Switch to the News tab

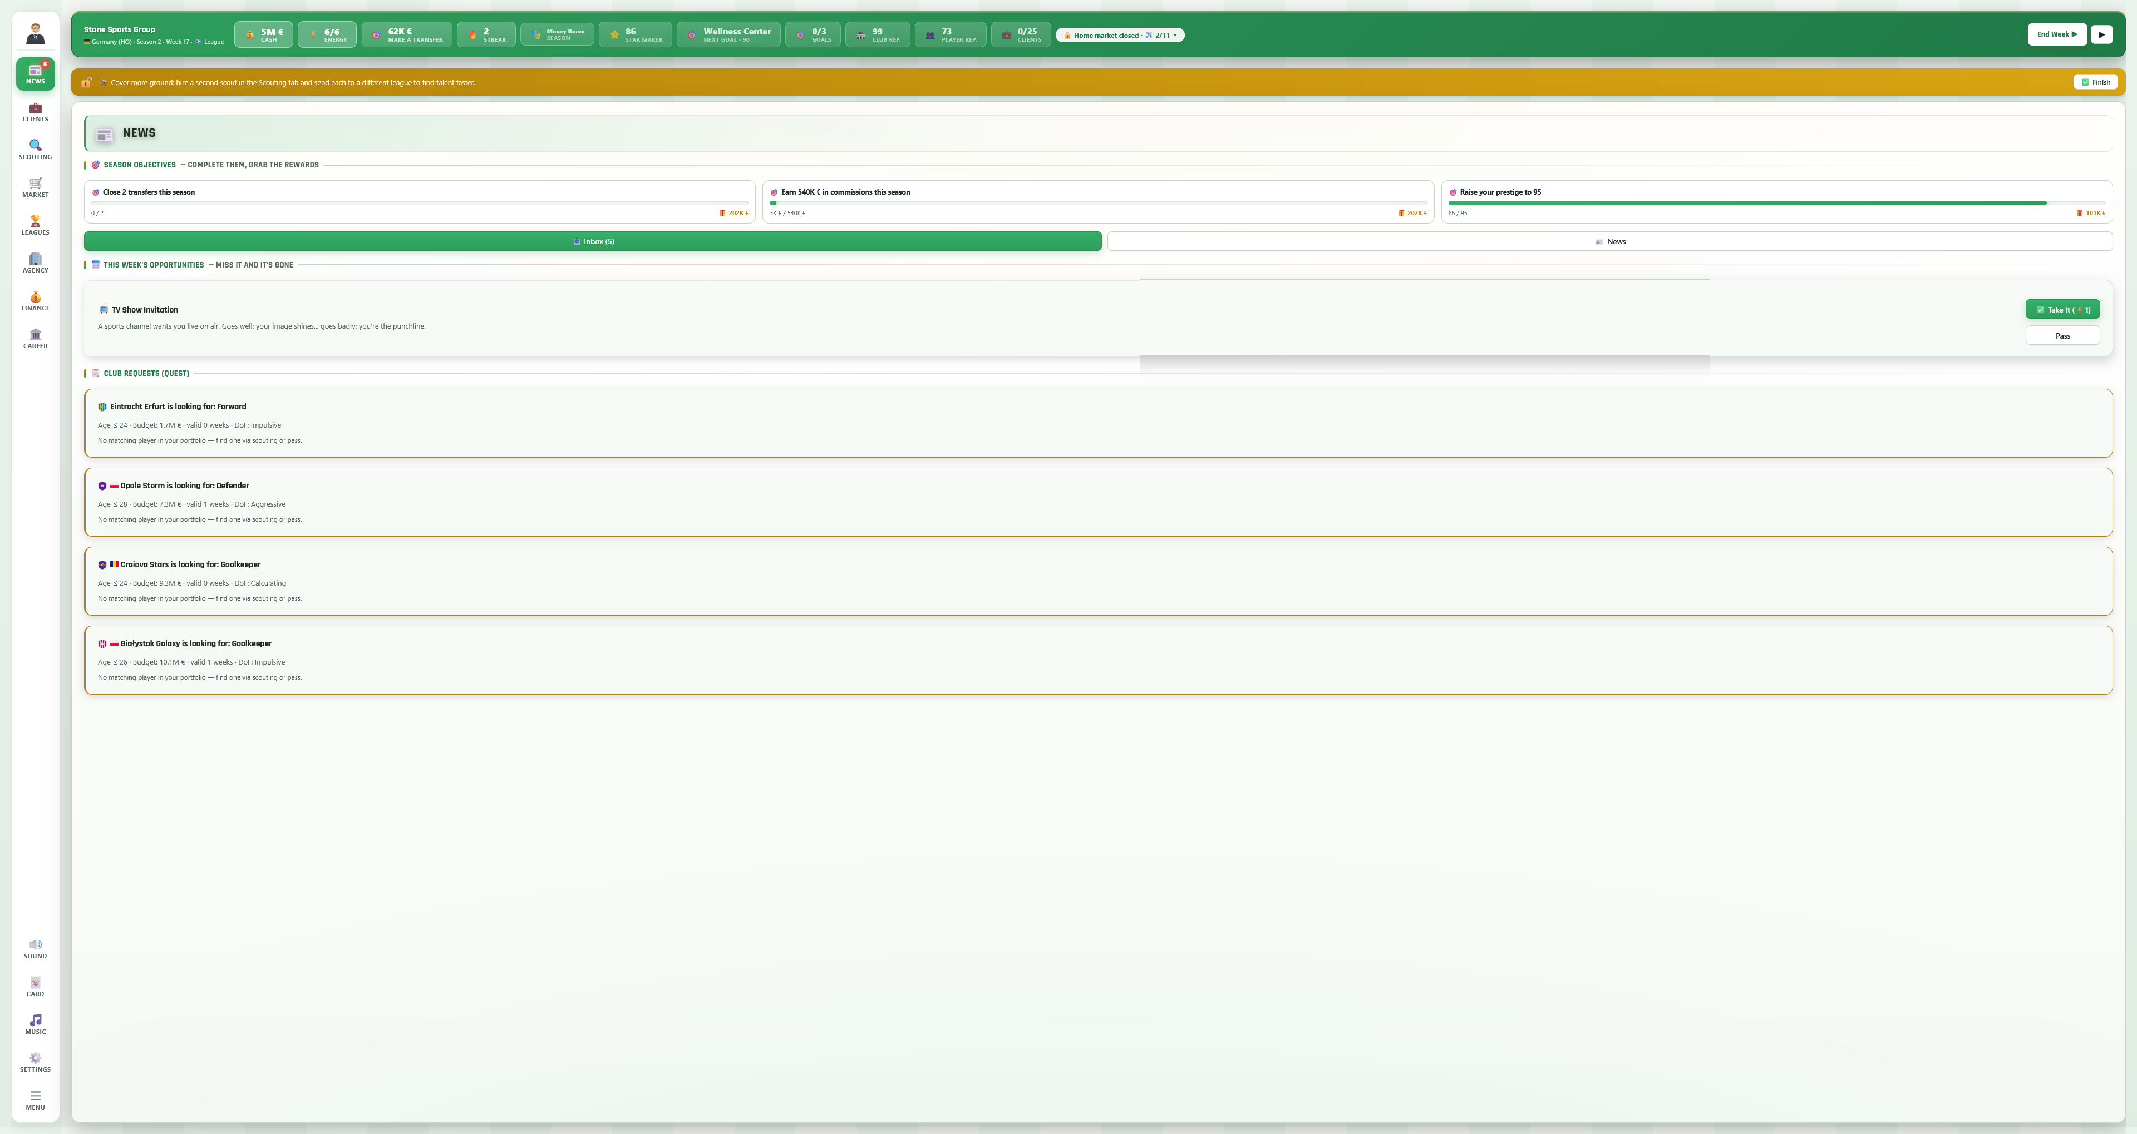coord(1609,241)
